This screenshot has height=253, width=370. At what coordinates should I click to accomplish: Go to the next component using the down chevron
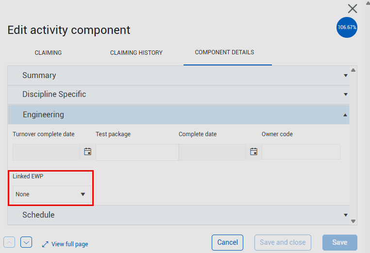(x=26, y=242)
